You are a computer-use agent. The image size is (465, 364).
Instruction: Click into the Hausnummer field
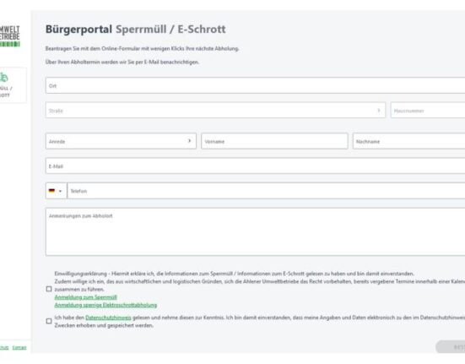click(x=428, y=111)
